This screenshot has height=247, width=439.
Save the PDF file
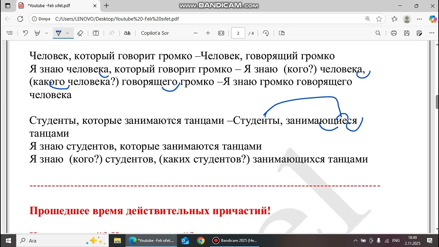click(x=407, y=33)
